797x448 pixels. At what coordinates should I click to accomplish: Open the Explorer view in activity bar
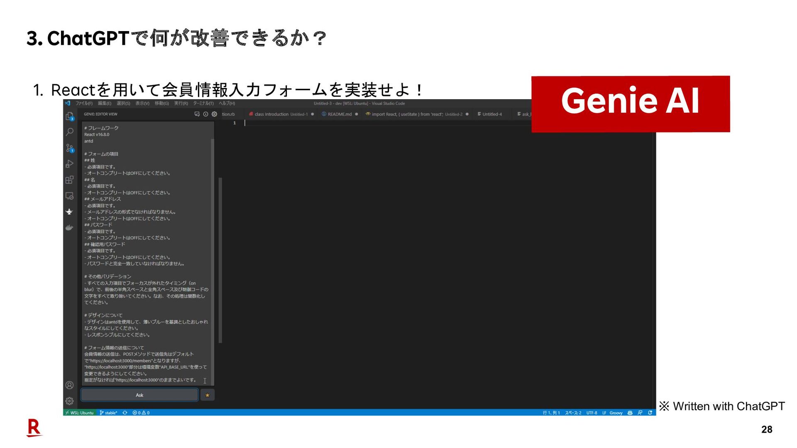point(69,116)
